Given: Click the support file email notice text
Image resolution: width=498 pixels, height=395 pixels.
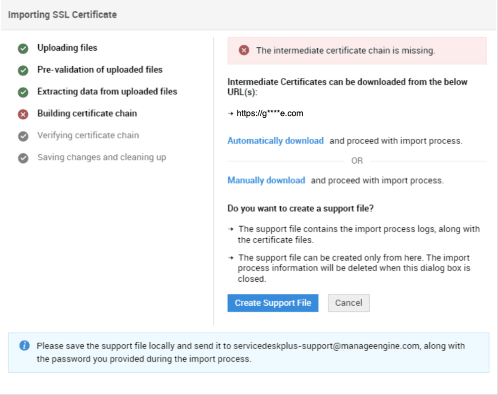Looking at the screenshot, I should [x=250, y=352].
